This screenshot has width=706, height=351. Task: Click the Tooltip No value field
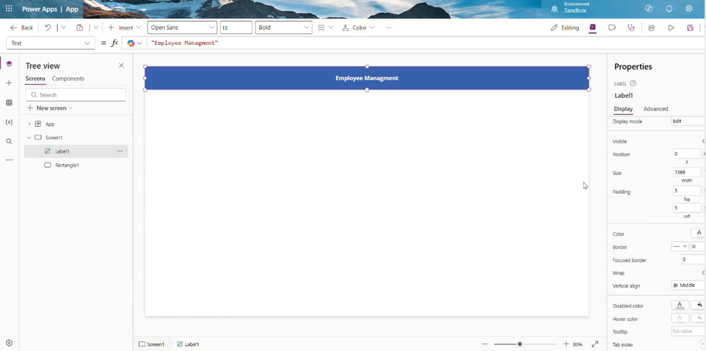coord(689,331)
